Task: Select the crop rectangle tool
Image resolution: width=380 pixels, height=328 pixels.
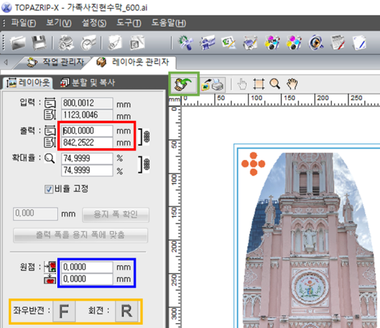Action: pos(259,84)
